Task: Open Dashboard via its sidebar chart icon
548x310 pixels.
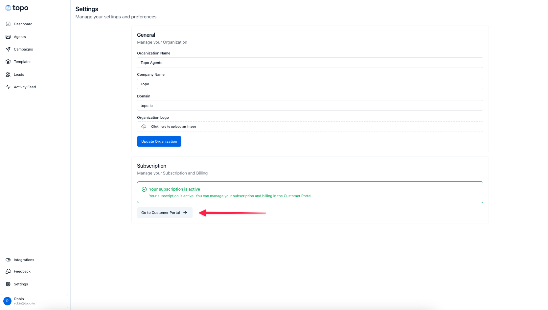Action: coord(8,24)
